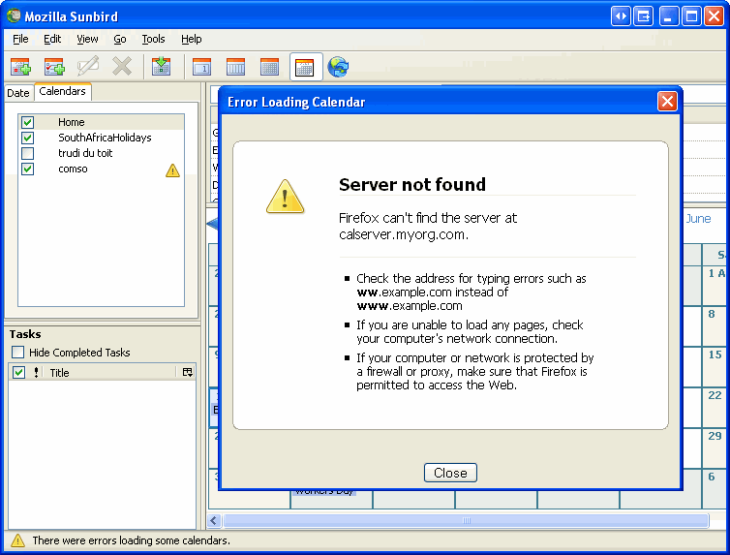730x555 pixels.
Task: Select the trudi du toit calendar name
Action: [85, 153]
